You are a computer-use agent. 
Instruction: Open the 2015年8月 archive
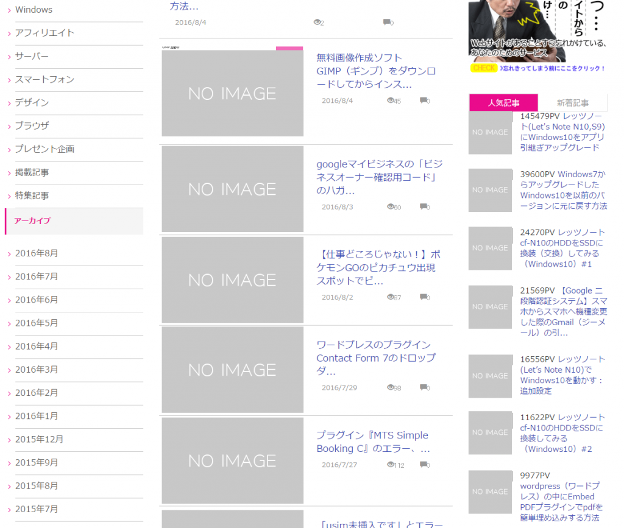37,486
